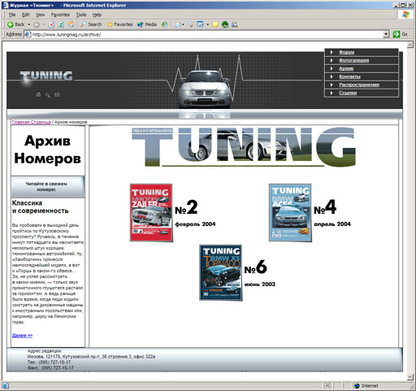Screen dimensions: 416x391
Task: Click the февраль 2004 date text
Action: [195, 224]
